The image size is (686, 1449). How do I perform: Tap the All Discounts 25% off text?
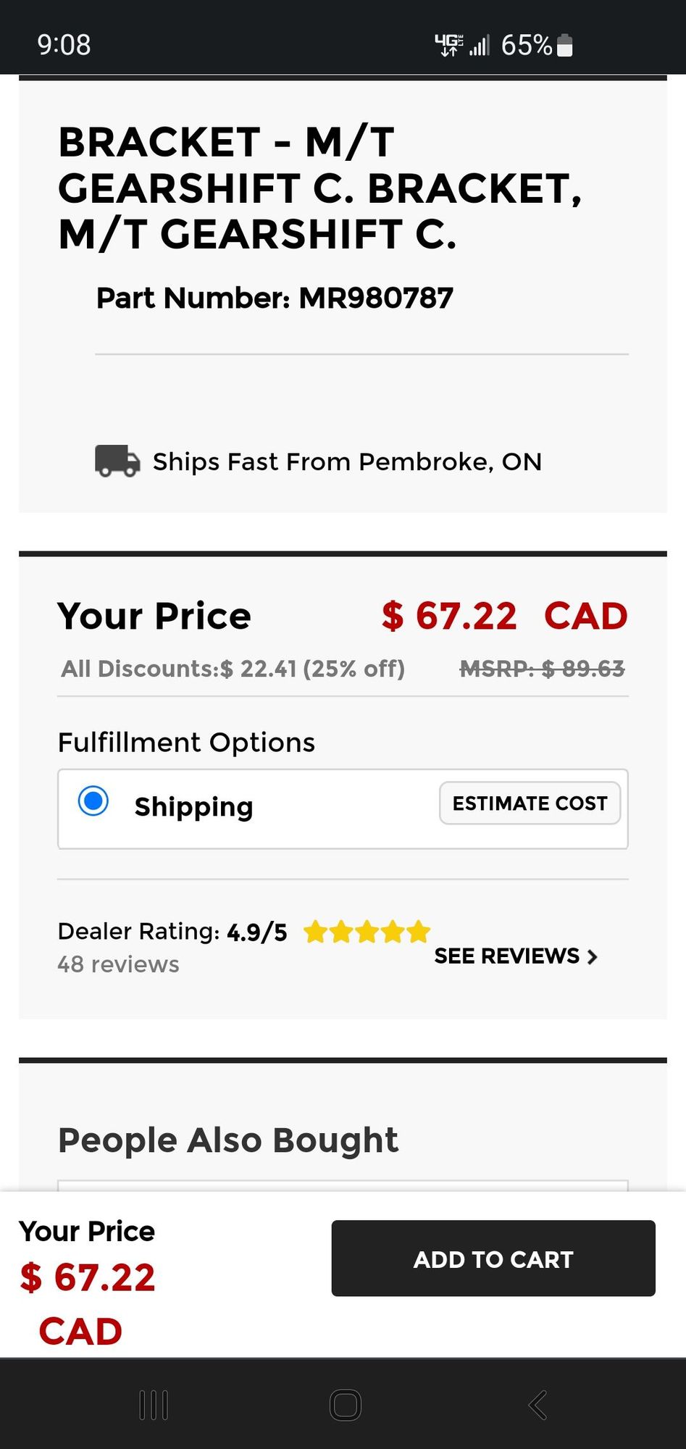click(233, 669)
